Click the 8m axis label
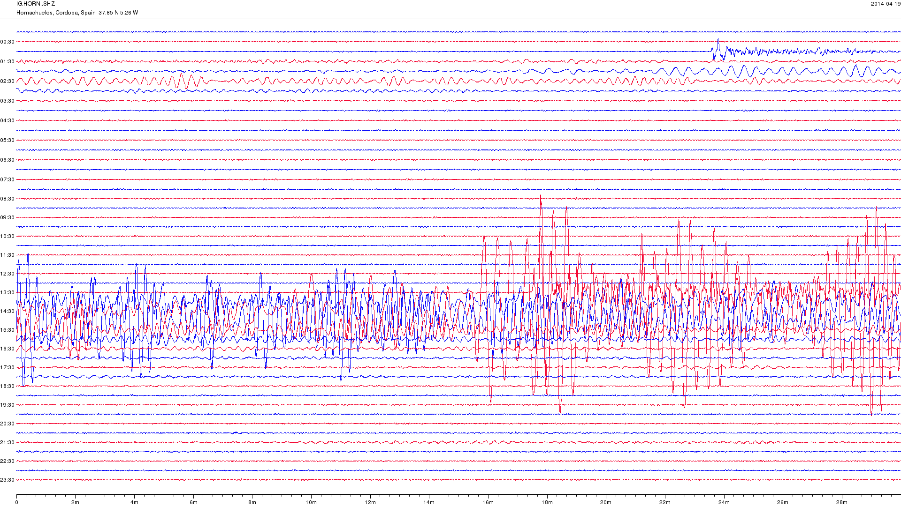Image resolution: width=901 pixels, height=506 pixels. tap(252, 502)
